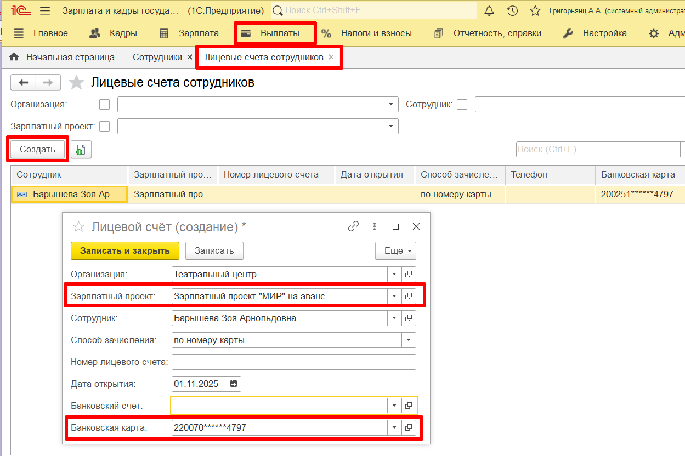Screen dimensions: 685x456
Task: Click the copy-create icon beside Создать
Action: click(81, 150)
